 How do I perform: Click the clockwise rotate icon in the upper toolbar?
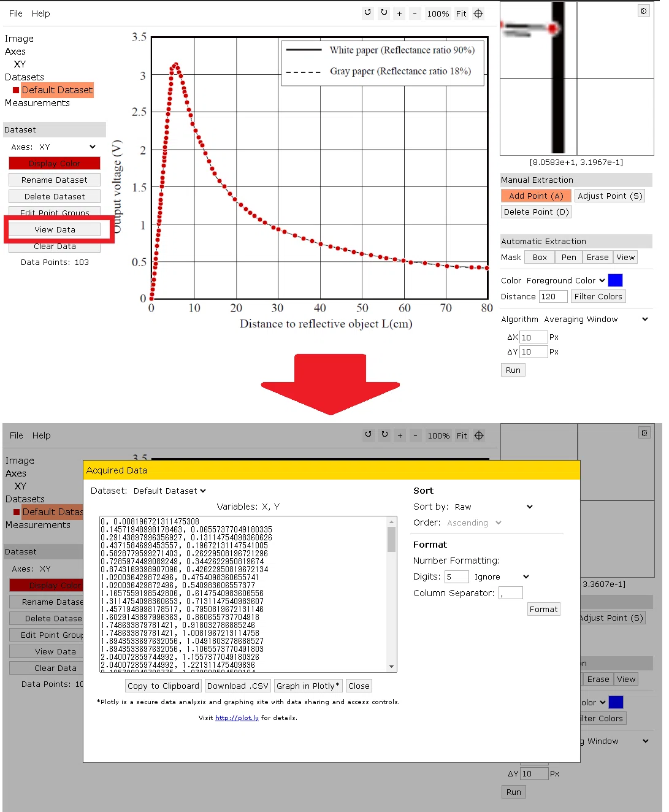click(384, 13)
